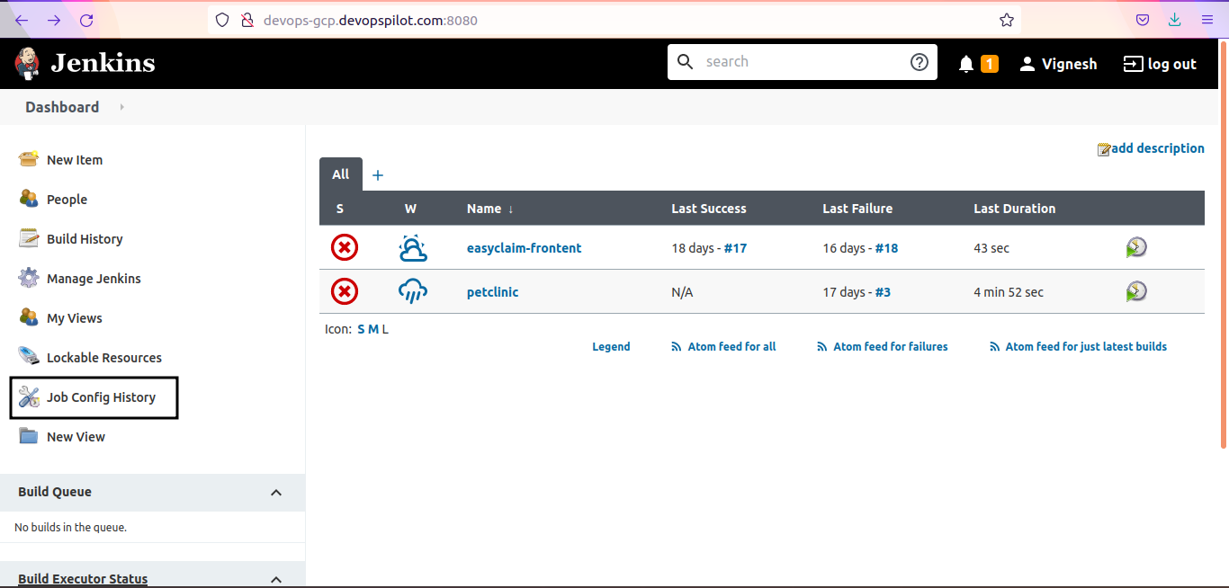Schedule a build for easyclaim-frontent
1229x588 pixels.
click(x=1136, y=247)
